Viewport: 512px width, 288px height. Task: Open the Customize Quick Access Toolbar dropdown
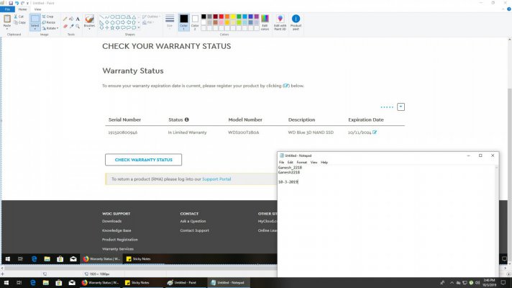tap(27, 3)
